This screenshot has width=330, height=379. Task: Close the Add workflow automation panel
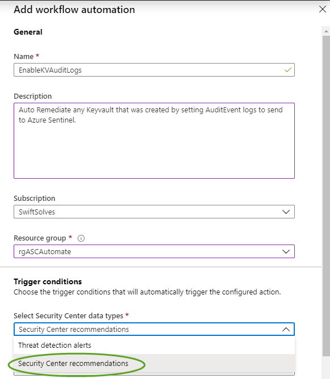point(323,9)
